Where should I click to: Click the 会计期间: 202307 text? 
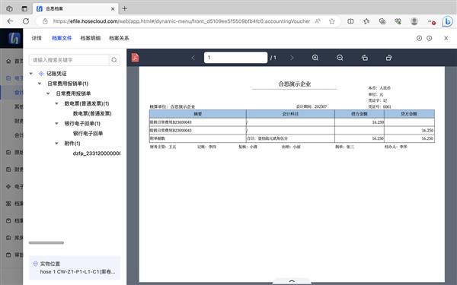click(x=312, y=106)
